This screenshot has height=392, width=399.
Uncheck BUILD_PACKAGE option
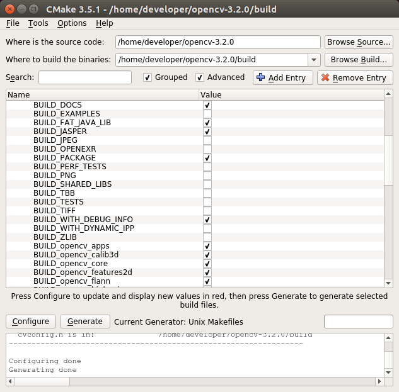click(x=207, y=158)
